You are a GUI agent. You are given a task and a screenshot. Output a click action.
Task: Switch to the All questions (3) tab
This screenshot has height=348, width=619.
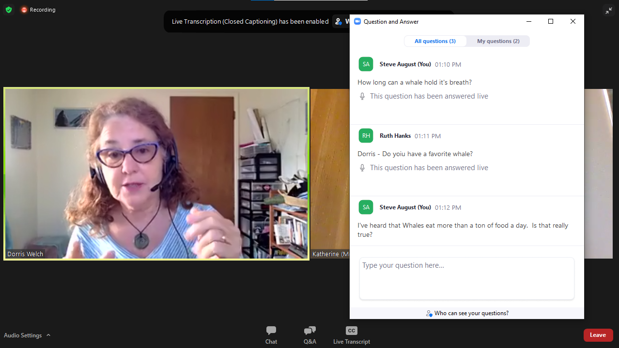coord(435,41)
